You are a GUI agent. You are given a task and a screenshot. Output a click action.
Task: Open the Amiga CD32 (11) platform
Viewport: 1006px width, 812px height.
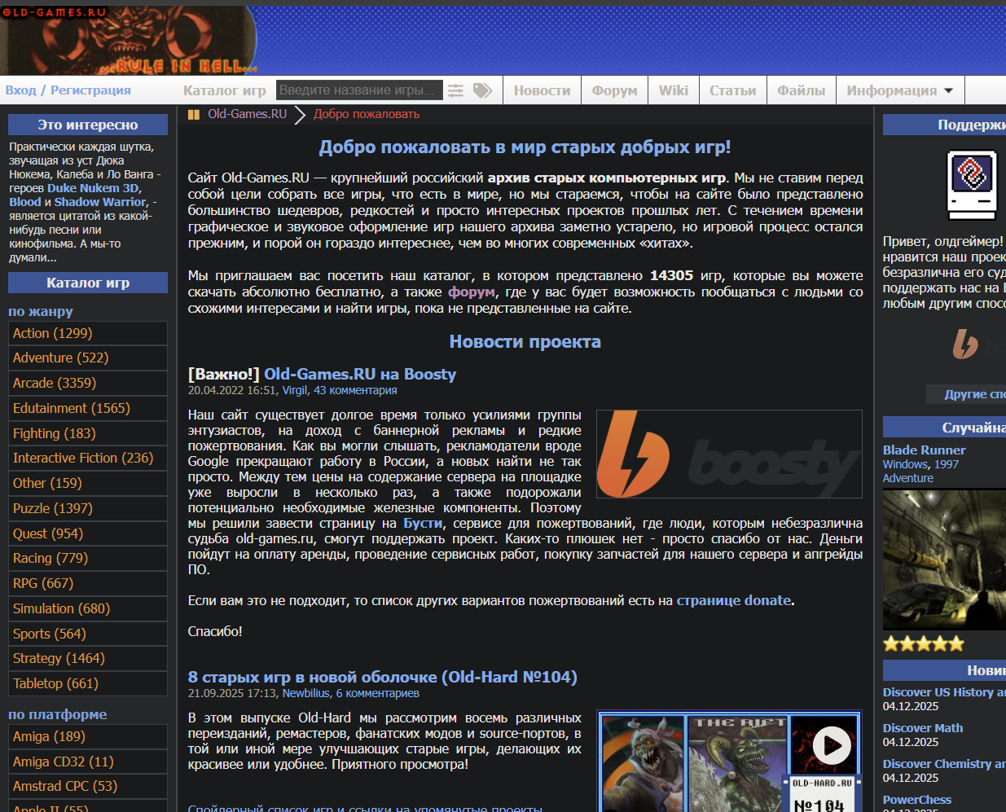click(x=88, y=762)
